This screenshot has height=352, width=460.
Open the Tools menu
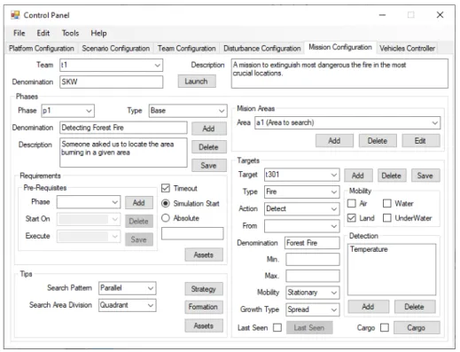pyautogui.click(x=70, y=33)
